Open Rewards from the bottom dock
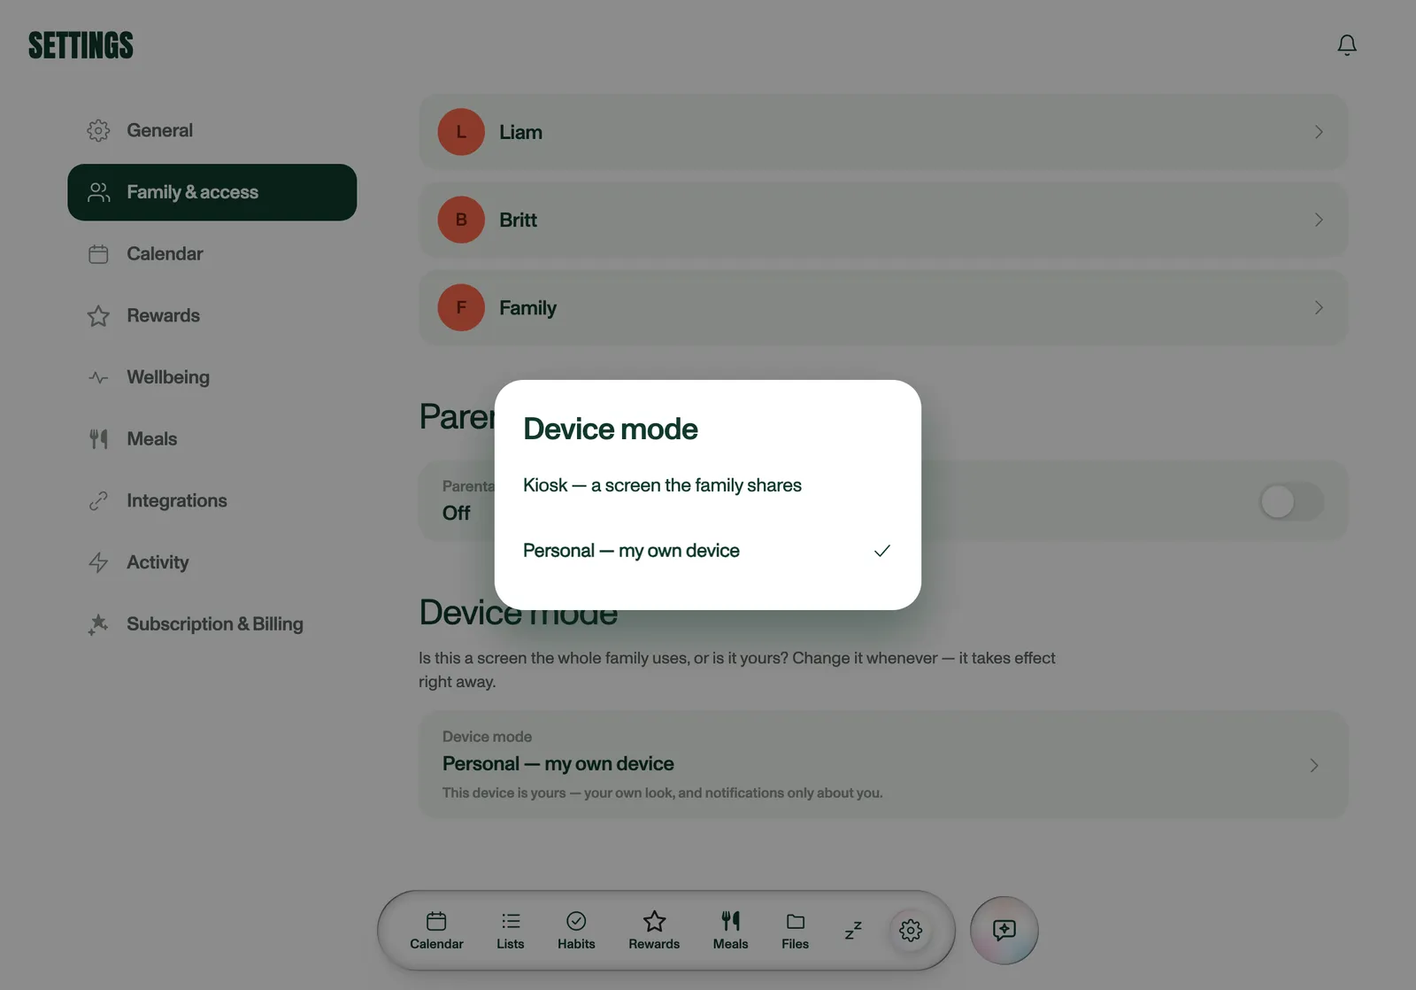This screenshot has height=990, width=1416. [654, 931]
